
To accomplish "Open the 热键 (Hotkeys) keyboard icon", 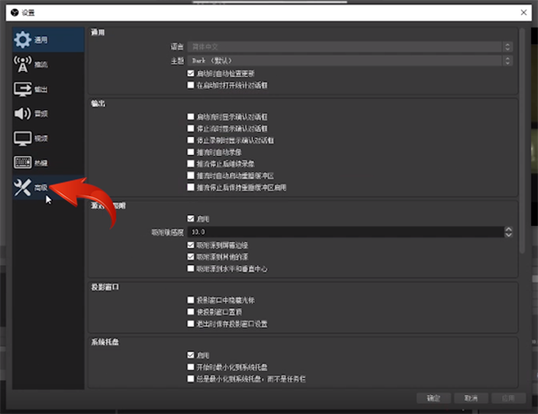I will (22, 163).
